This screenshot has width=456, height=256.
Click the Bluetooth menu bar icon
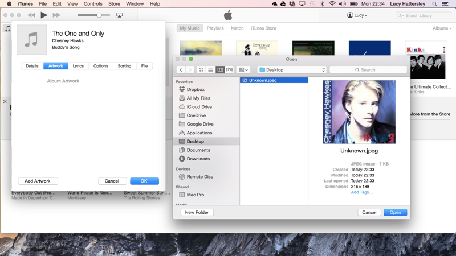(322, 4)
